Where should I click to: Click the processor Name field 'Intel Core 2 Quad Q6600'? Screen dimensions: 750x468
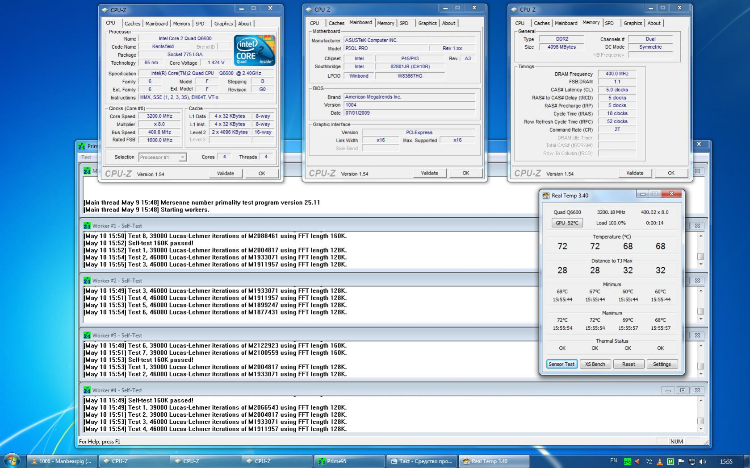pos(185,38)
